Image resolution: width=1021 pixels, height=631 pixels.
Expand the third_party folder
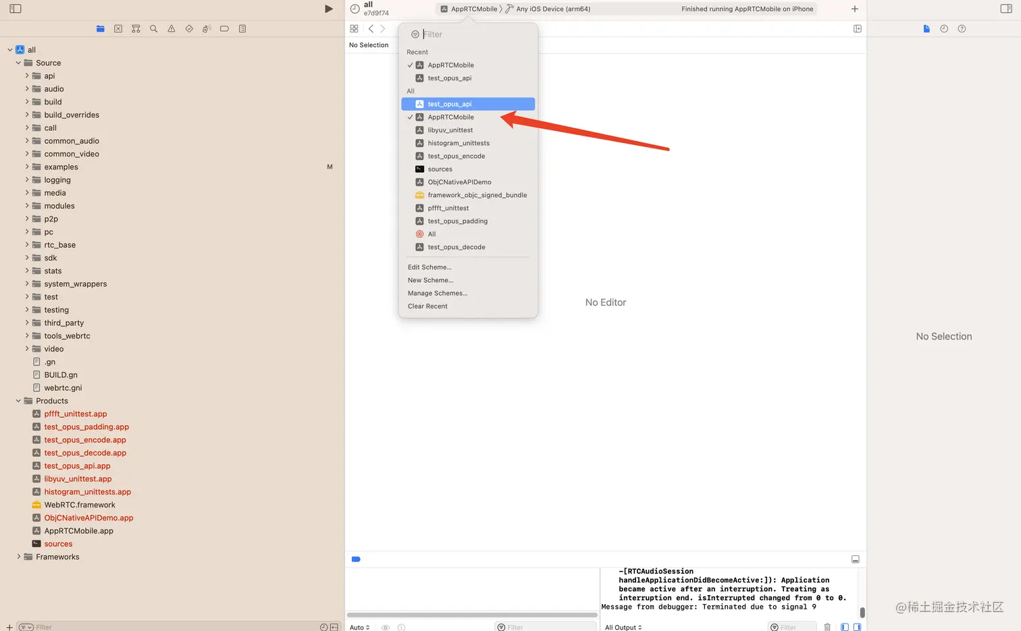click(27, 323)
